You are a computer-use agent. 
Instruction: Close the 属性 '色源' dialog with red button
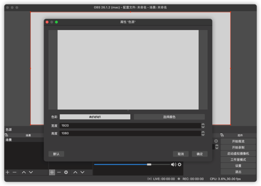tap(47, 22)
